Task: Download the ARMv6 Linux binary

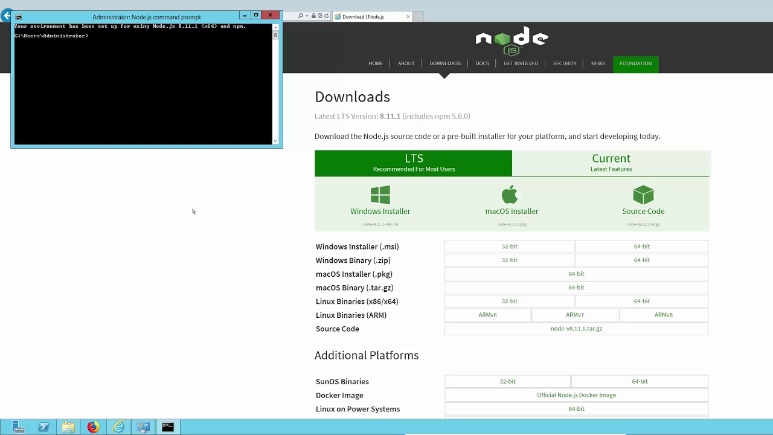Action: [x=487, y=315]
